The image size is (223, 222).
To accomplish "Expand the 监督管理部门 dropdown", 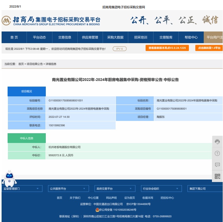I will tap(22, 189).
